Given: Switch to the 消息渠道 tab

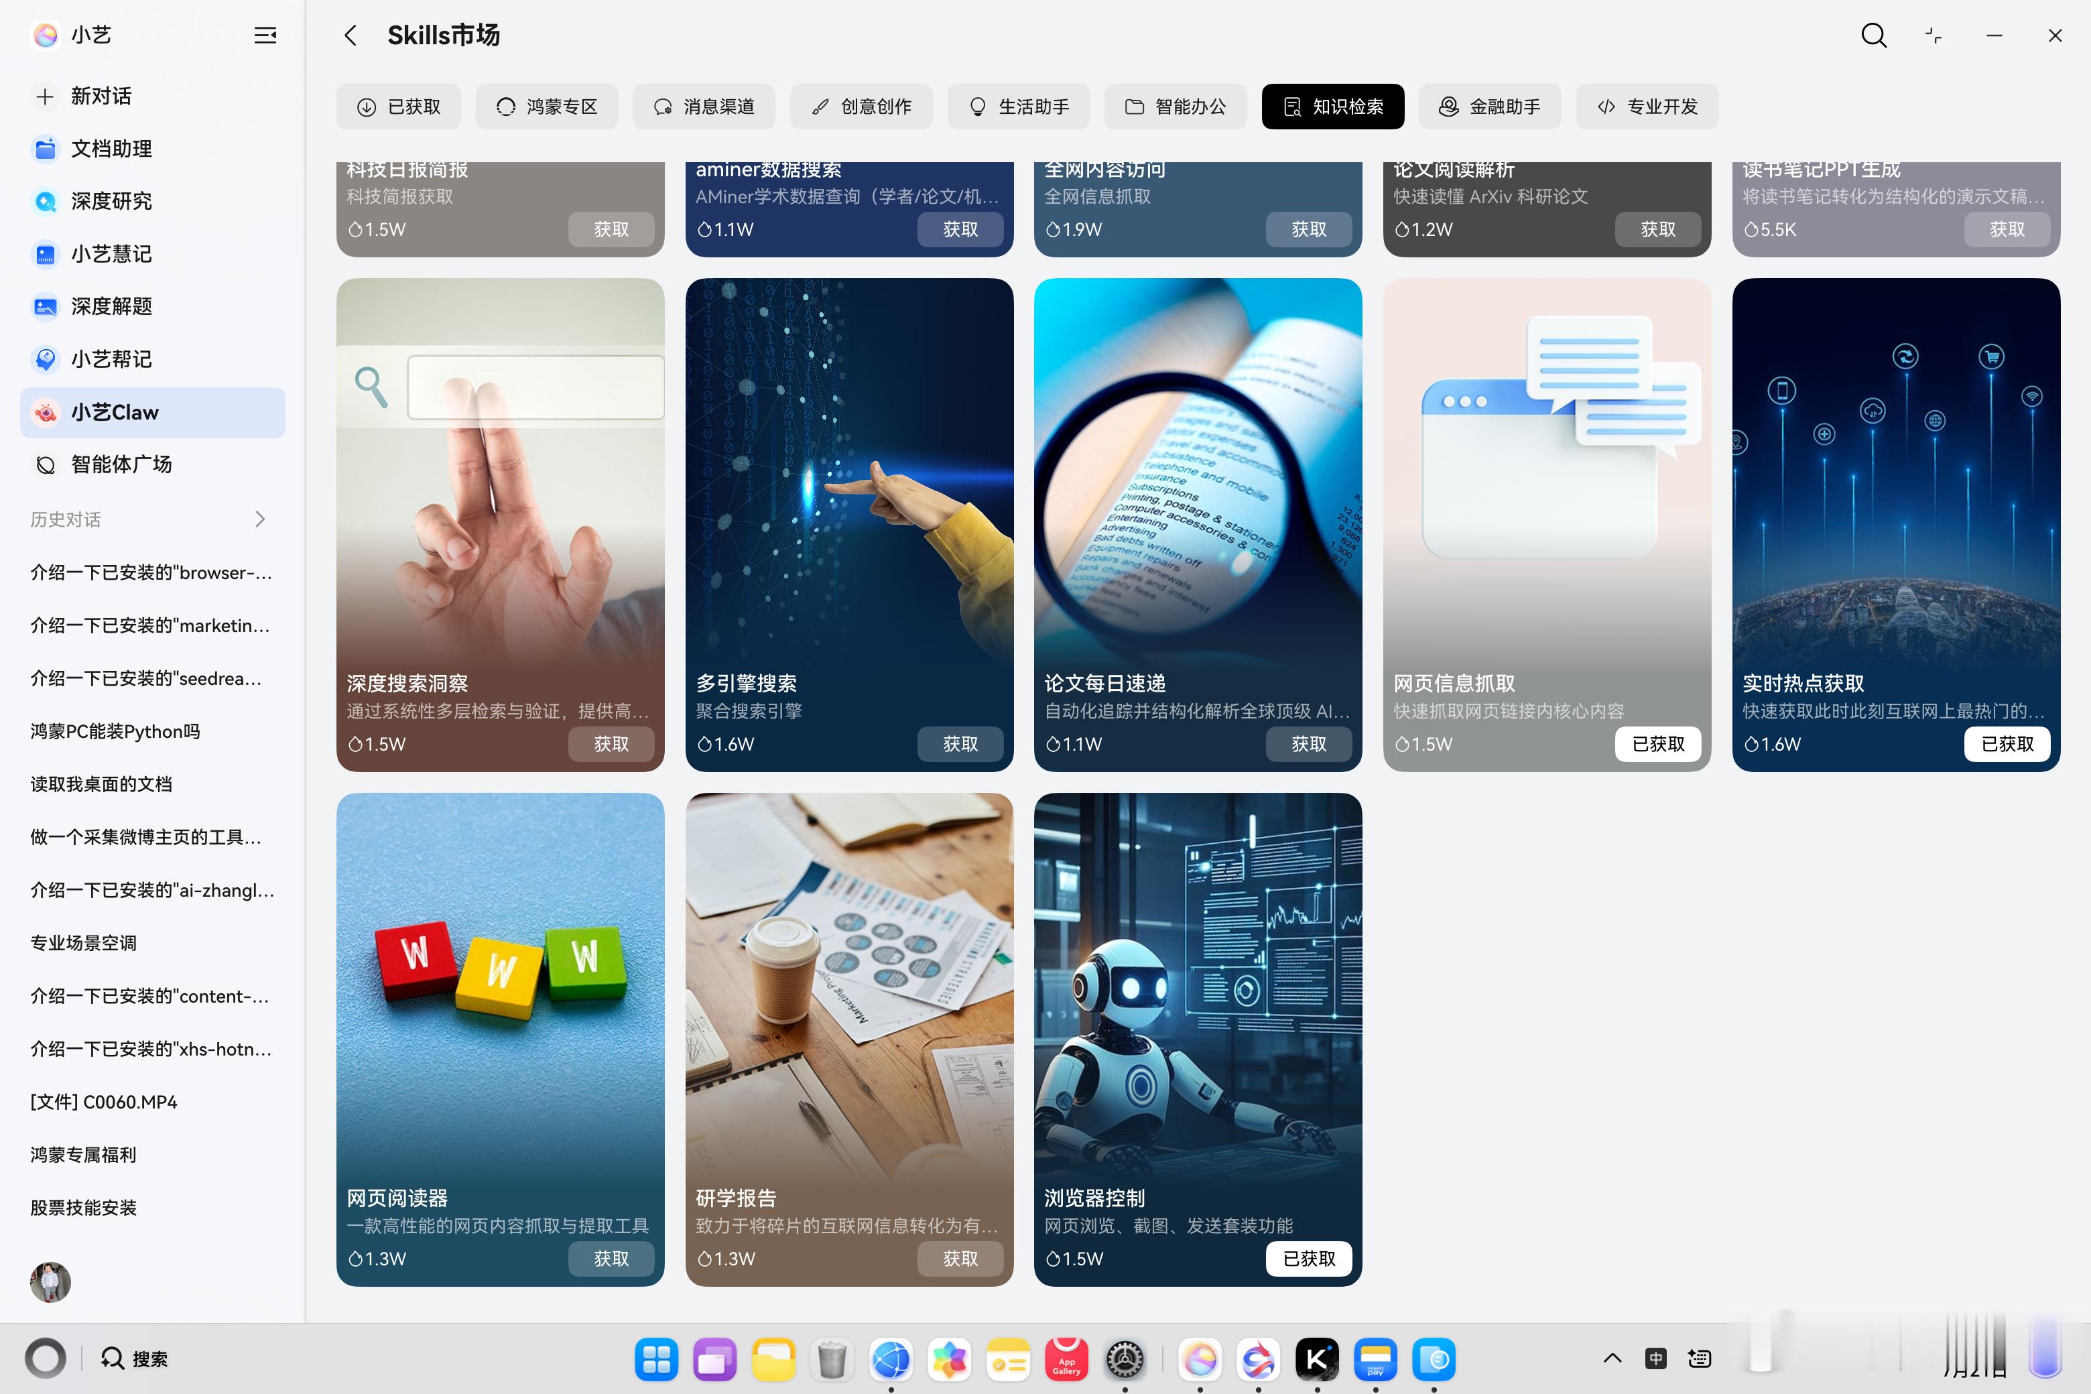Looking at the screenshot, I should (x=703, y=107).
